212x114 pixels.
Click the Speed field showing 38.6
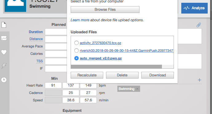pos(71,100)
